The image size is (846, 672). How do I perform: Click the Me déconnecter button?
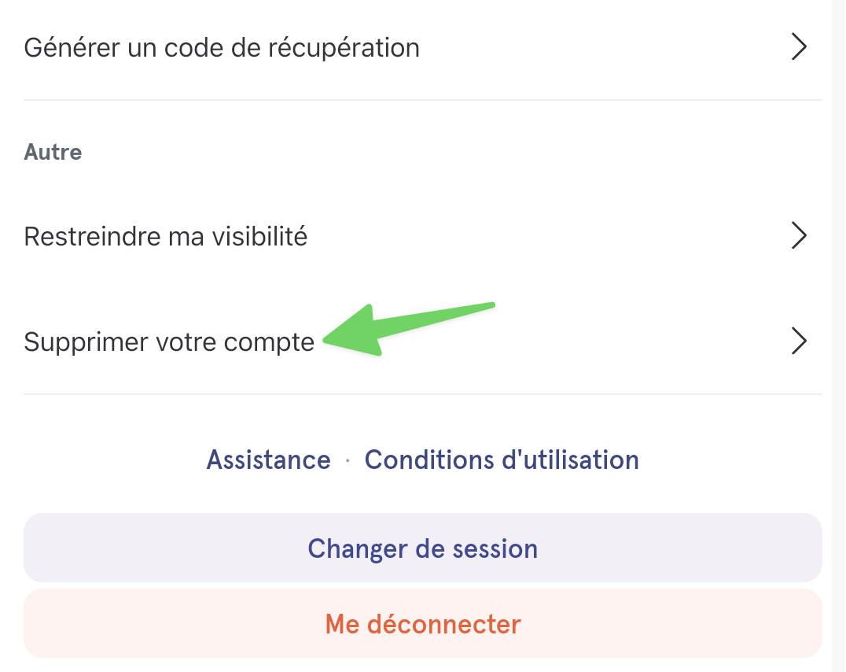click(422, 623)
